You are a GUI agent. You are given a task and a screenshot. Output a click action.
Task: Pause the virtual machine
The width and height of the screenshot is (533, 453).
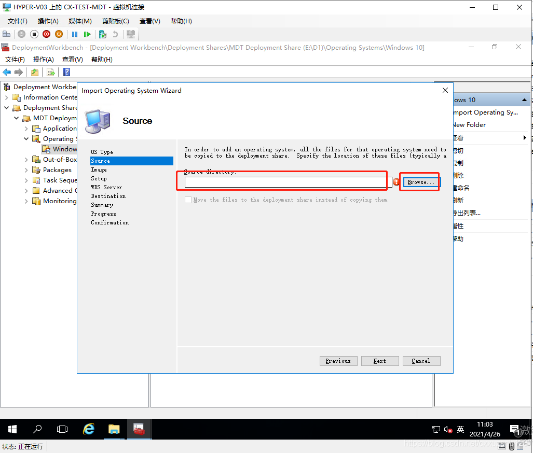coord(75,34)
